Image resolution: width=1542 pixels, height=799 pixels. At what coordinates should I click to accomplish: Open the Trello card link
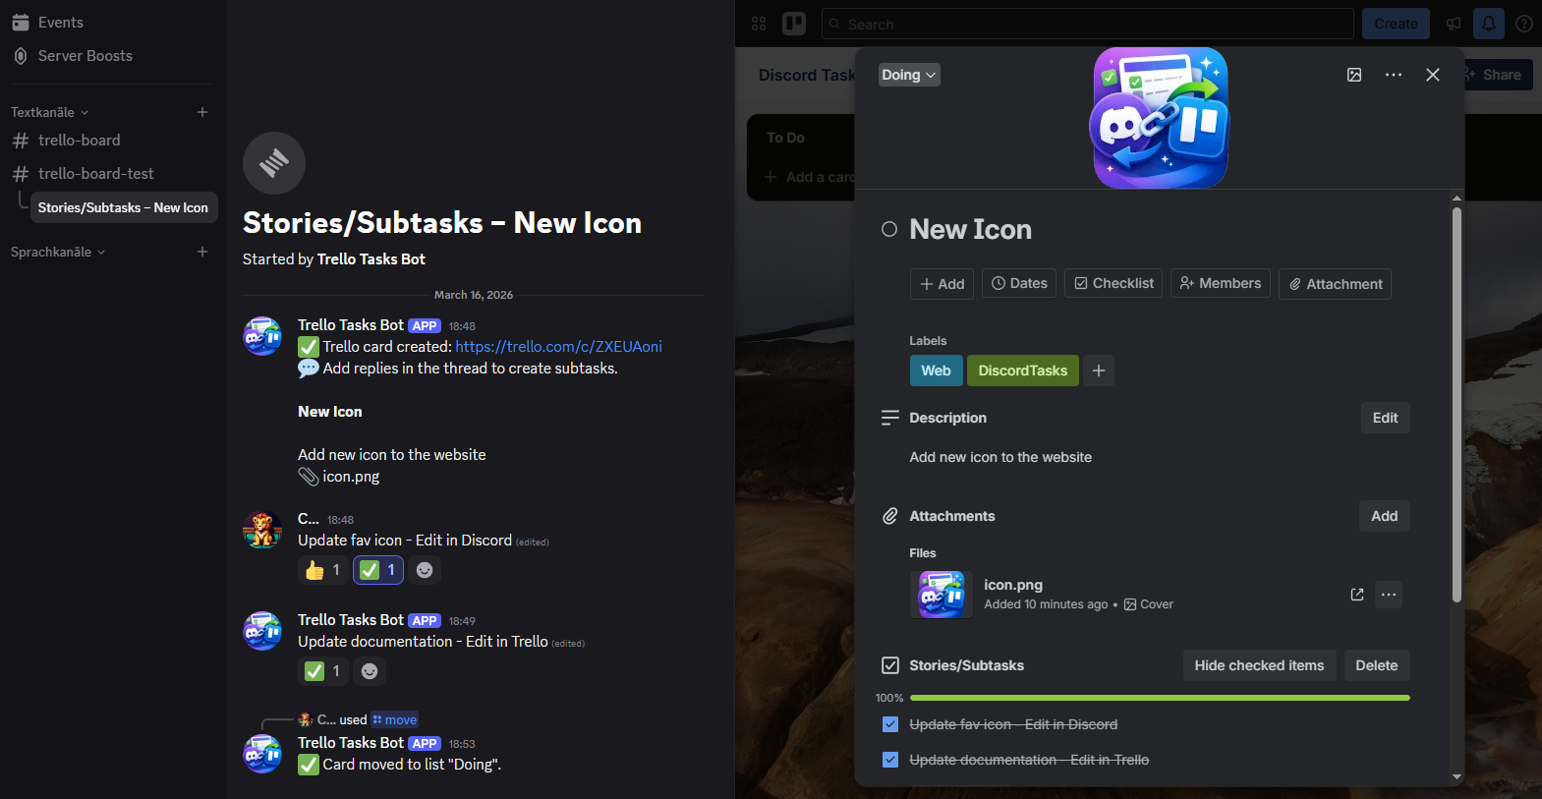coord(558,347)
